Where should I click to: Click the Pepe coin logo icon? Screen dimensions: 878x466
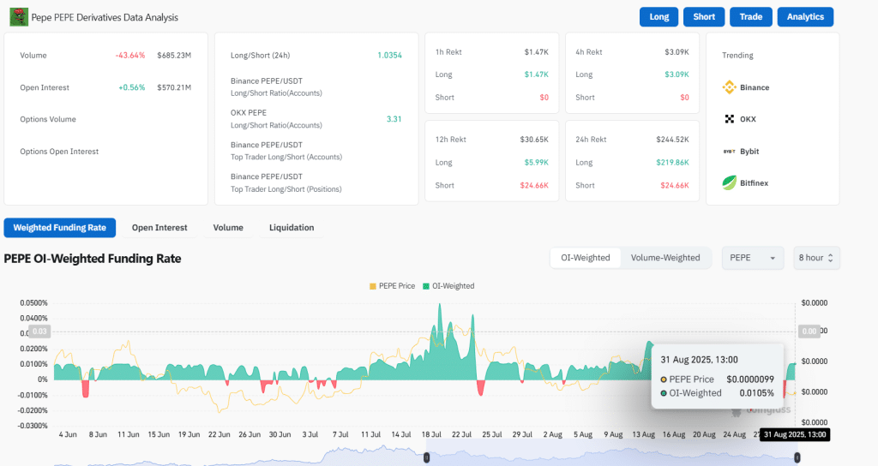pyautogui.click(x=17, y=16)
